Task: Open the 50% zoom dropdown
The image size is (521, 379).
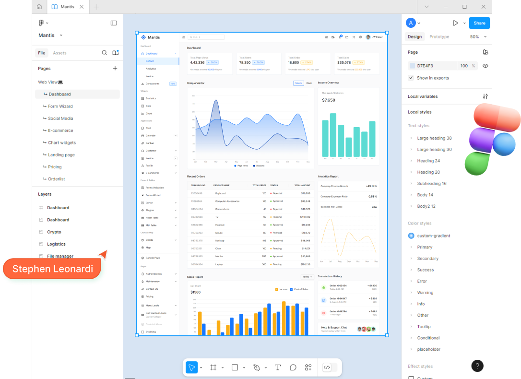Action: pos(476,36)
